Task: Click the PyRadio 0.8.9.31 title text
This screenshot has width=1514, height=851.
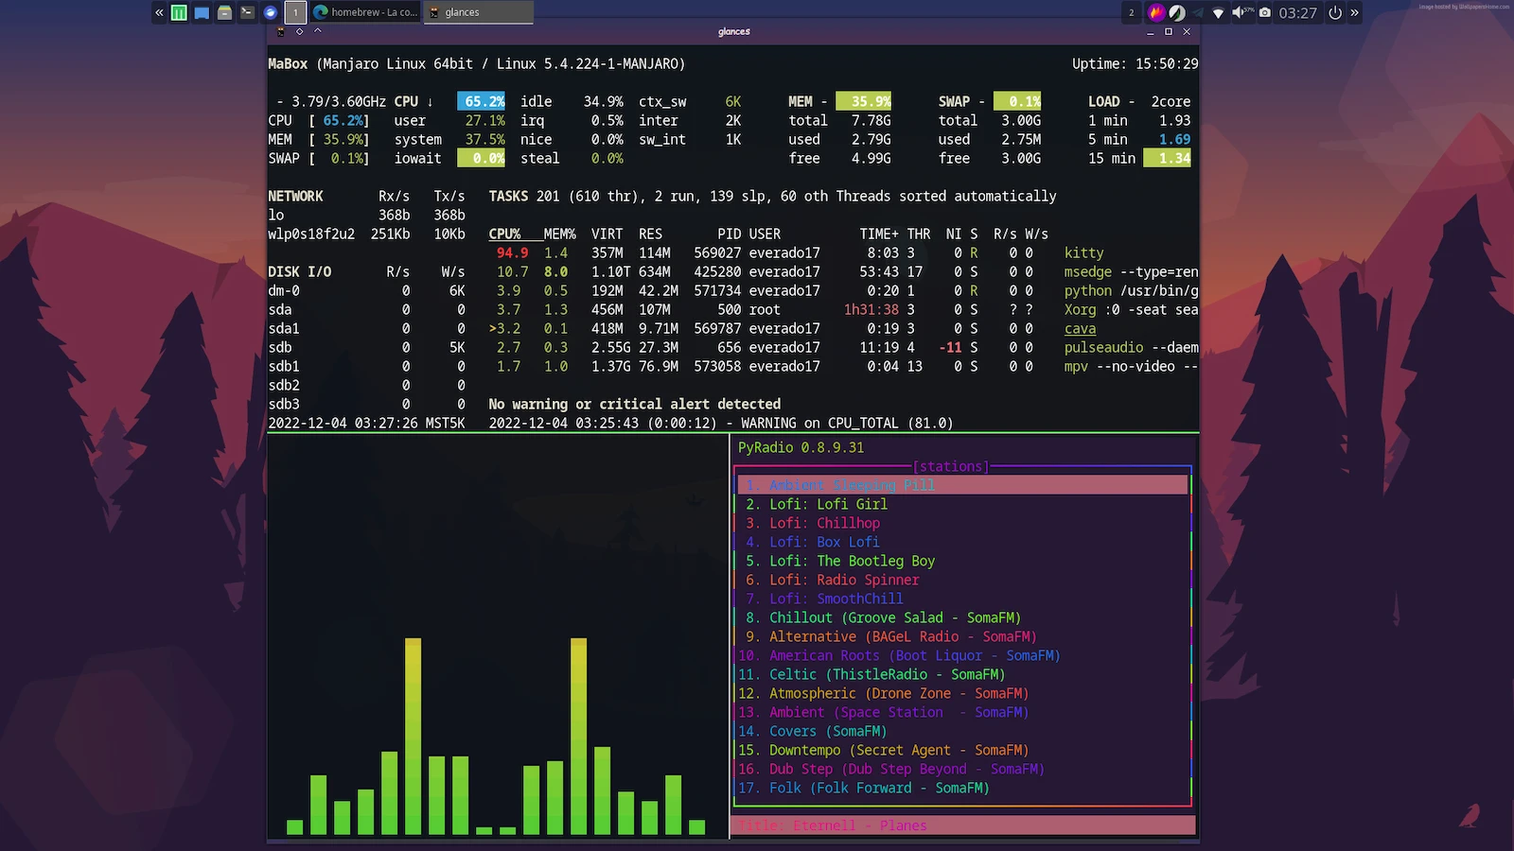Action: point(801,447)
